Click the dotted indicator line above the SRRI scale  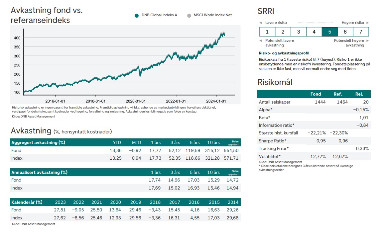point(315,22)
